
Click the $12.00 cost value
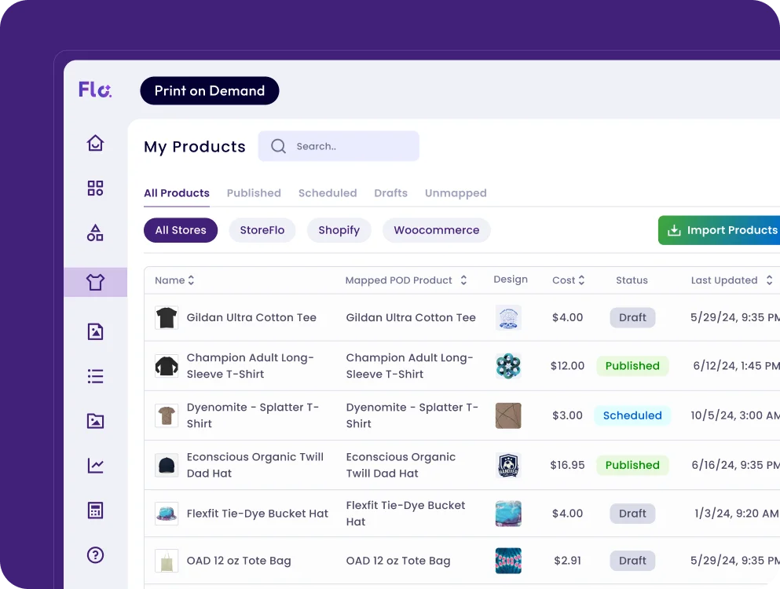pyautogui.click(x=567, y=366)
